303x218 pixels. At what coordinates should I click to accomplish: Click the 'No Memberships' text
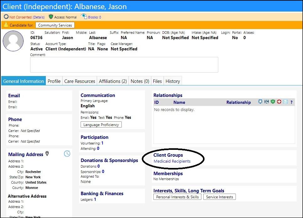click(x=166, y=179)
